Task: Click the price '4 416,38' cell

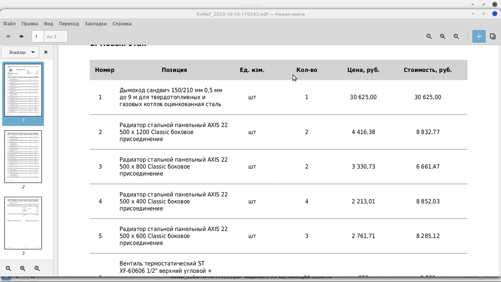Action: coord(363,132)
